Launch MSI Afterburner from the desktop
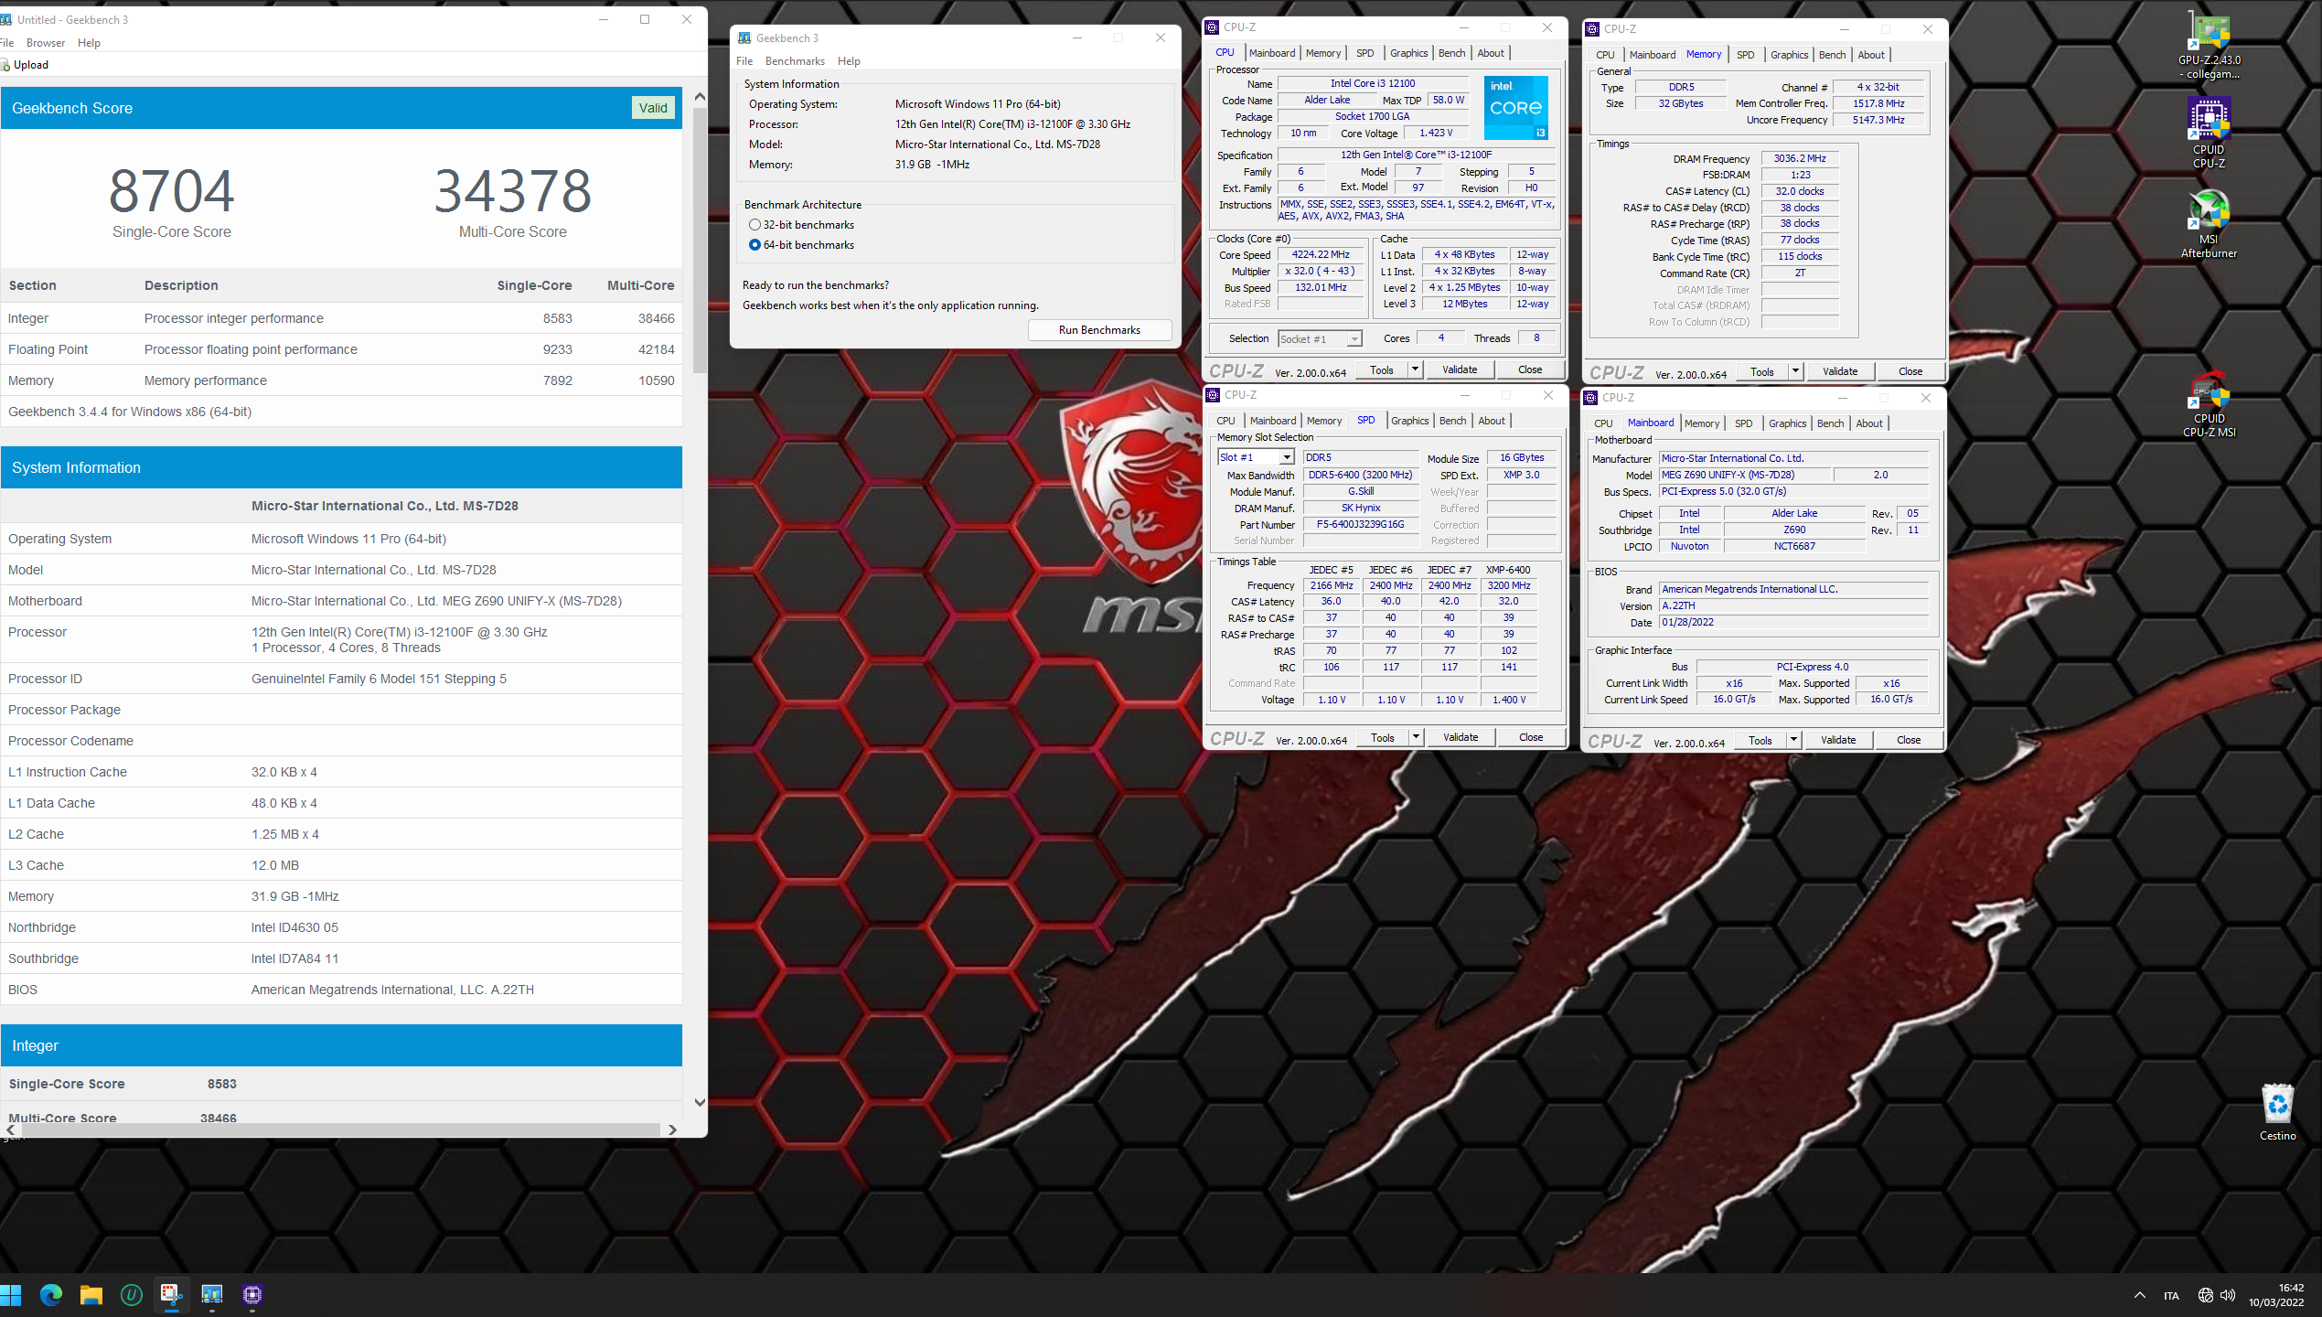 (x=2209, y=225)
